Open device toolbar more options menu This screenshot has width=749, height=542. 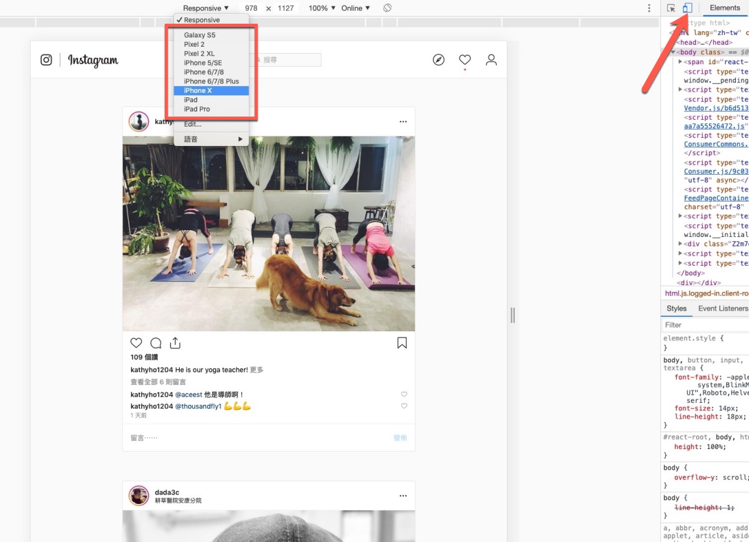point(649,8)
